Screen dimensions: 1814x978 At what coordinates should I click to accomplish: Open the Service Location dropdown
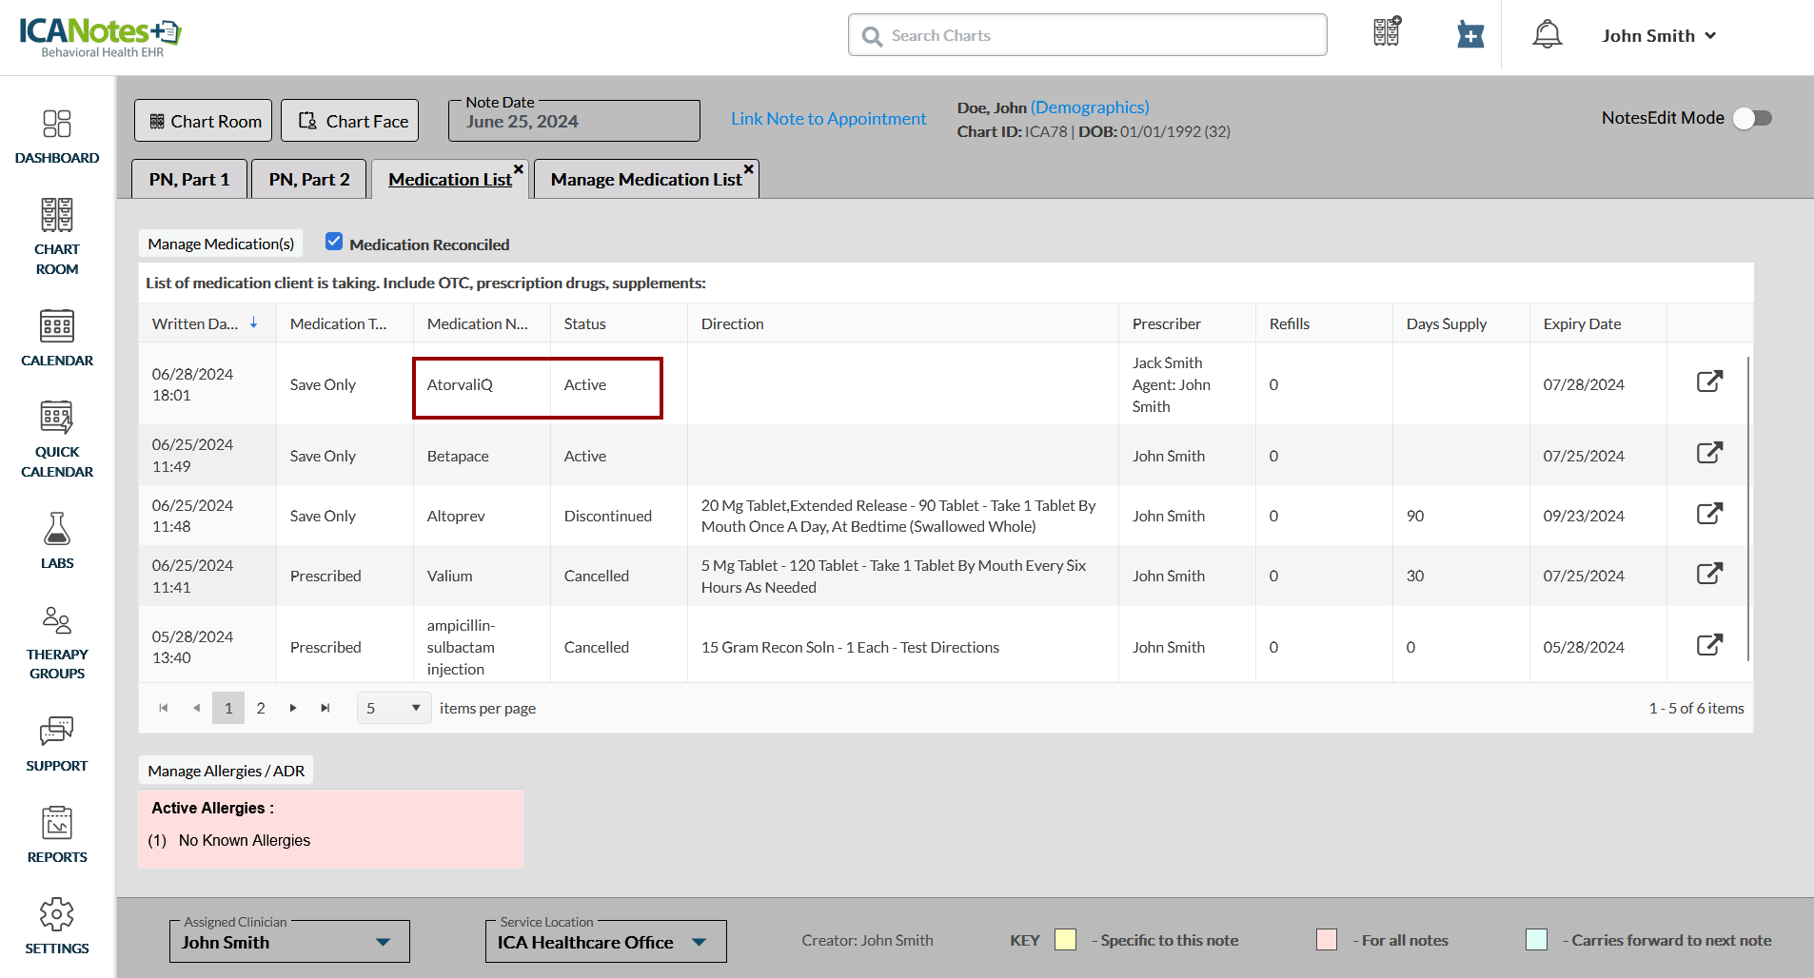coord(700,942)
